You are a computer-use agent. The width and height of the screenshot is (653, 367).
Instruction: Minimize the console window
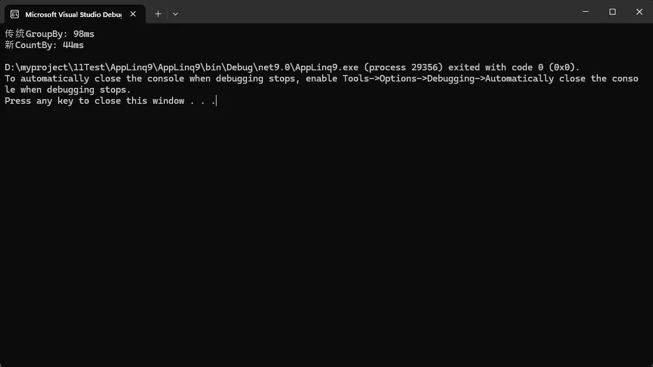point(586,12)
